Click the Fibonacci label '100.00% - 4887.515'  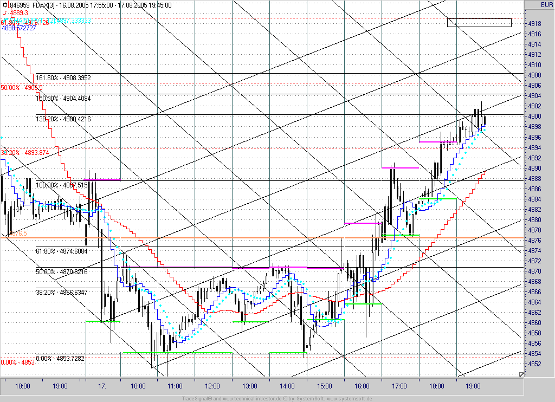coord(62,185)
